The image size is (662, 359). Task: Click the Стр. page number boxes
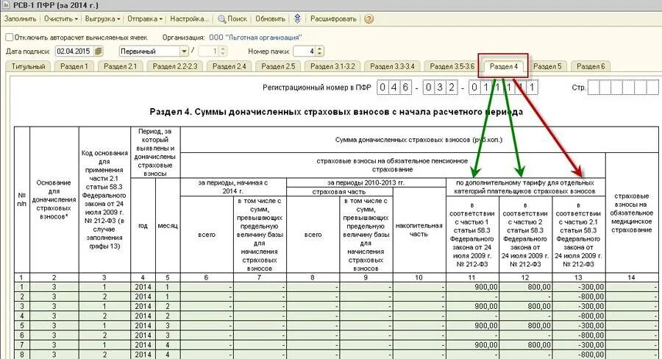tap(623, 88)
